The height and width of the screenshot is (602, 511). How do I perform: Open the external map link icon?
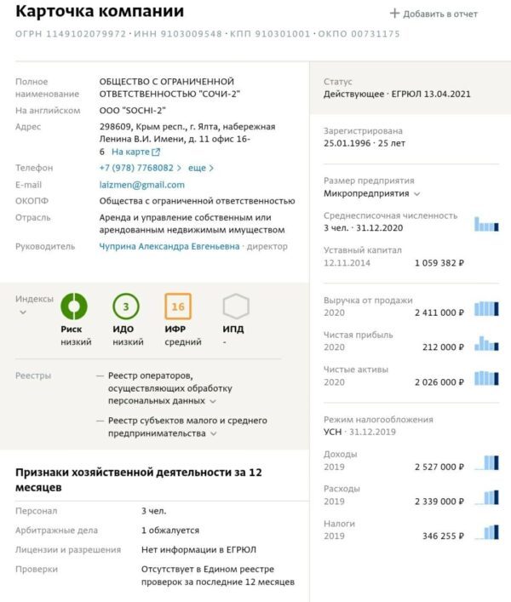pyautogui.click(x=156, y=152)
